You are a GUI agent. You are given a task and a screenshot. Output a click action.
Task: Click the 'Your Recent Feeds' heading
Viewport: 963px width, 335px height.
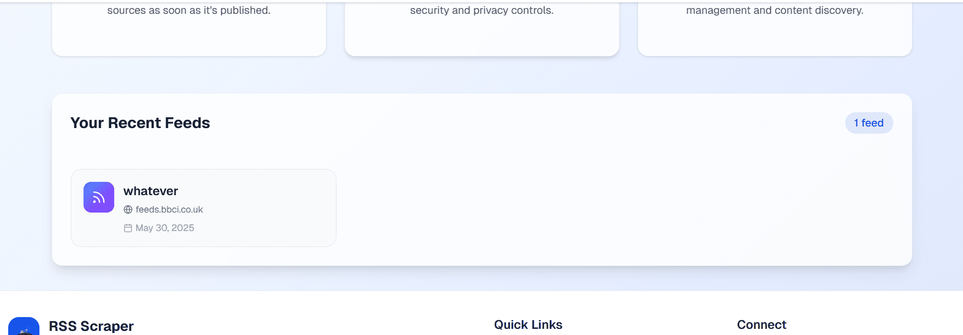(140, 123)
